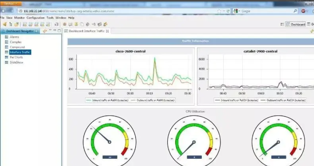This screenshot has width=314, height=166.
Task: Open the orange Firefox menu button
Action: (x=11, y=3)
